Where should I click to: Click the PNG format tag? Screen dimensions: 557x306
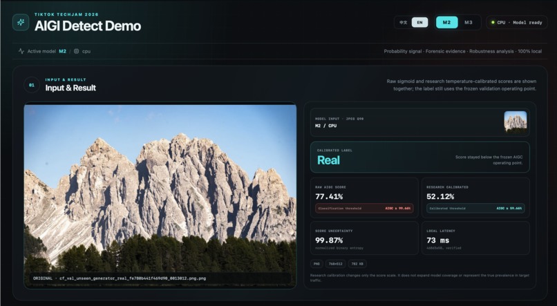click(316, 264)
